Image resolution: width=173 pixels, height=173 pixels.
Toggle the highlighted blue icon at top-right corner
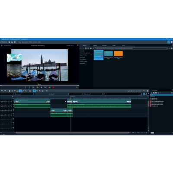pos(169,42)
